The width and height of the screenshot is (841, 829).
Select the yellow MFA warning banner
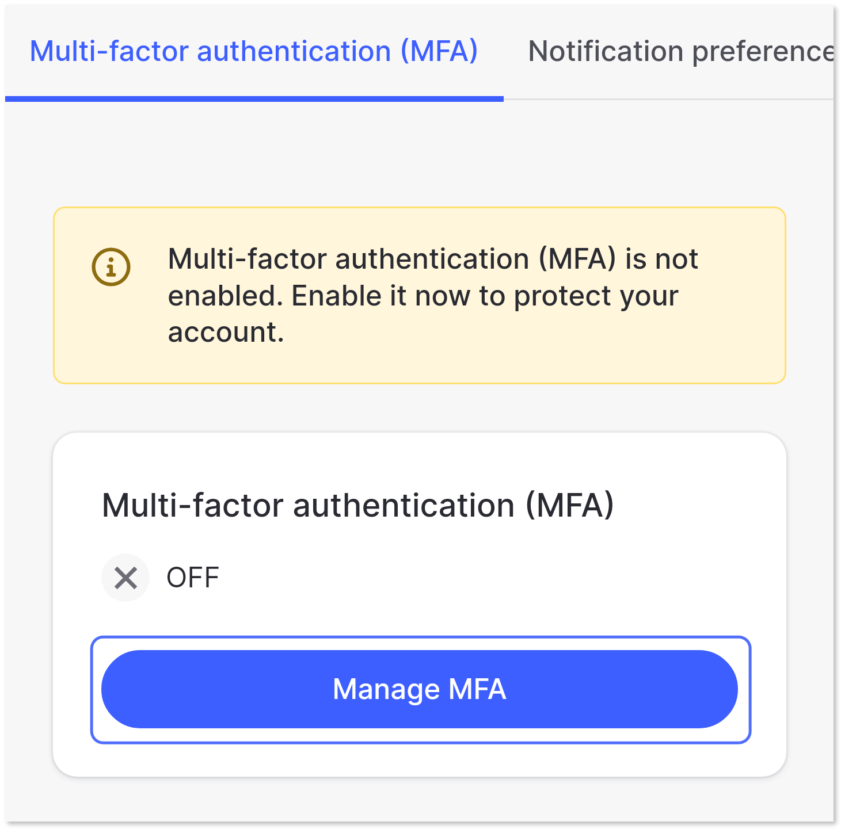click(419, 294)
